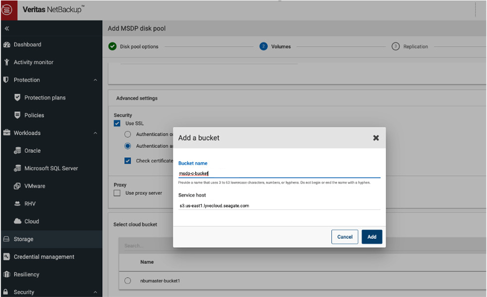Image resolution: width=487 pixels, height=297 pixels.
Task: Click the Advanced settings heading
Action: tap(137, 98)
